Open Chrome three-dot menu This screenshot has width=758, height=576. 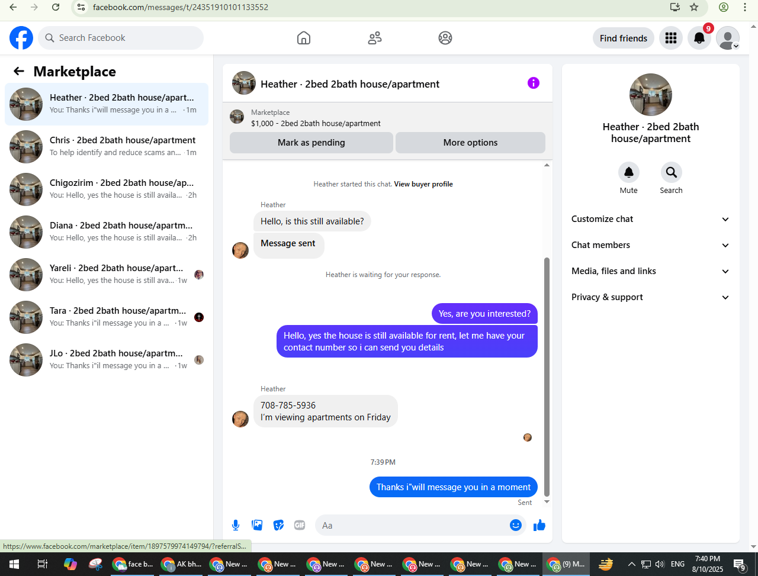(745, 8)
